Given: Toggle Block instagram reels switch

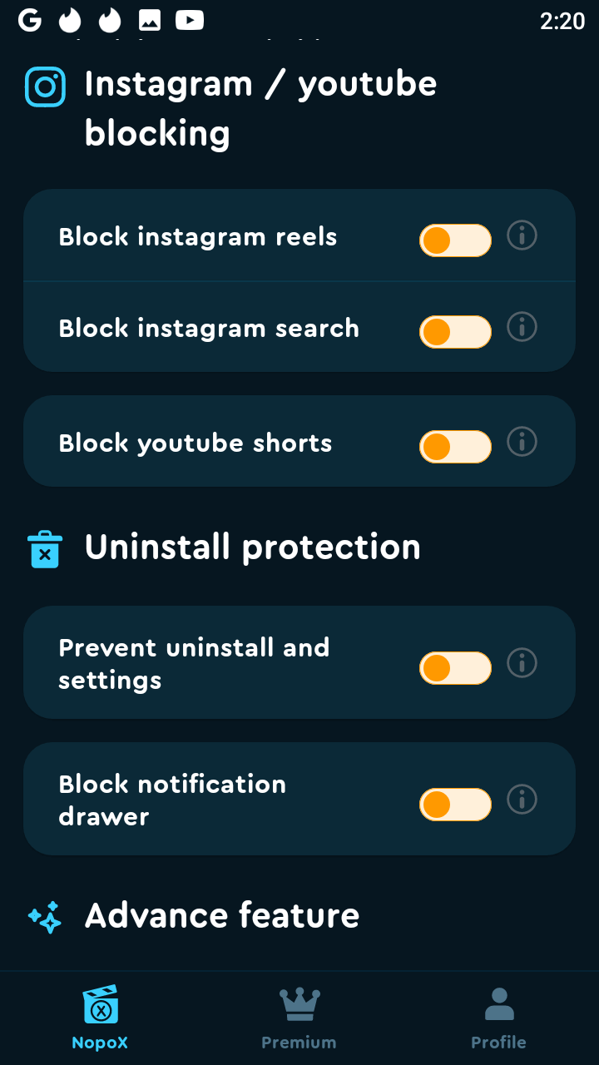Looking at the screenshot, I should [455, 240].
